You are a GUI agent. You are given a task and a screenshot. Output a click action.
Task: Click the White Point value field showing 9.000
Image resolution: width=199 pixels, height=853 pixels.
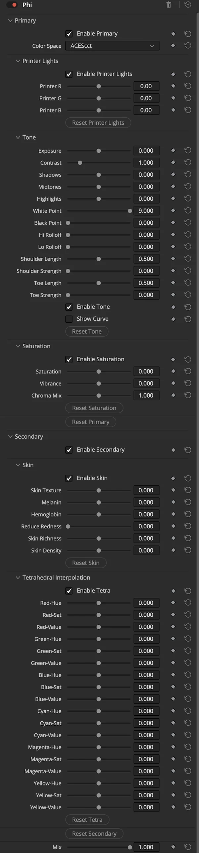146,210
